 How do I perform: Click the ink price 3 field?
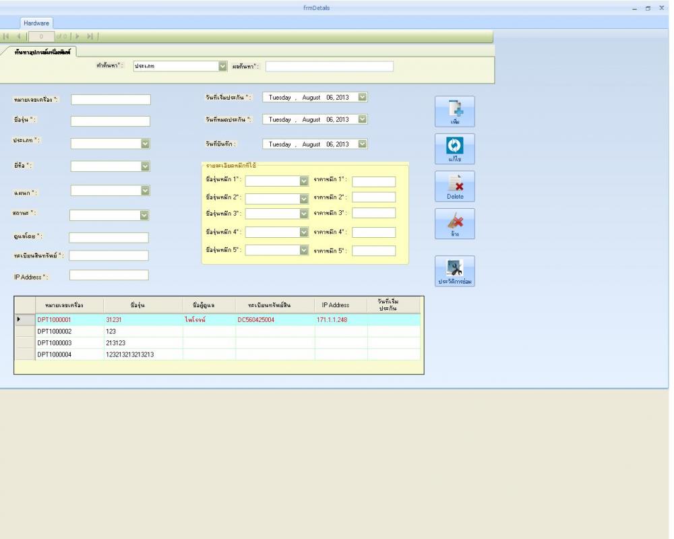(373, 213)
